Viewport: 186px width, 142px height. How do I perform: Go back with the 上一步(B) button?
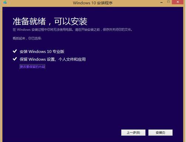tap(133, 132)
